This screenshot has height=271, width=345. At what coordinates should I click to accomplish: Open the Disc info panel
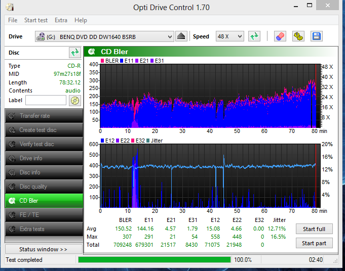(44, 172)
